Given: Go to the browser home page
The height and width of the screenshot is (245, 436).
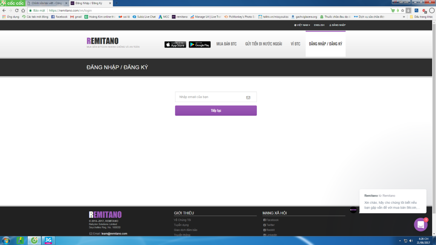Looking at the screenshot, I should pos(23,11).
